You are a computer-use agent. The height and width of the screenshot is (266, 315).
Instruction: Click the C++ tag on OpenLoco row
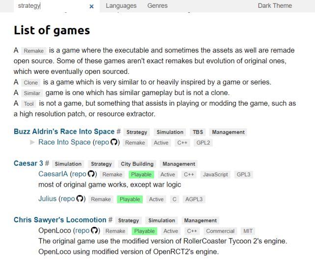pyautogui.click(x=192, y=231)
